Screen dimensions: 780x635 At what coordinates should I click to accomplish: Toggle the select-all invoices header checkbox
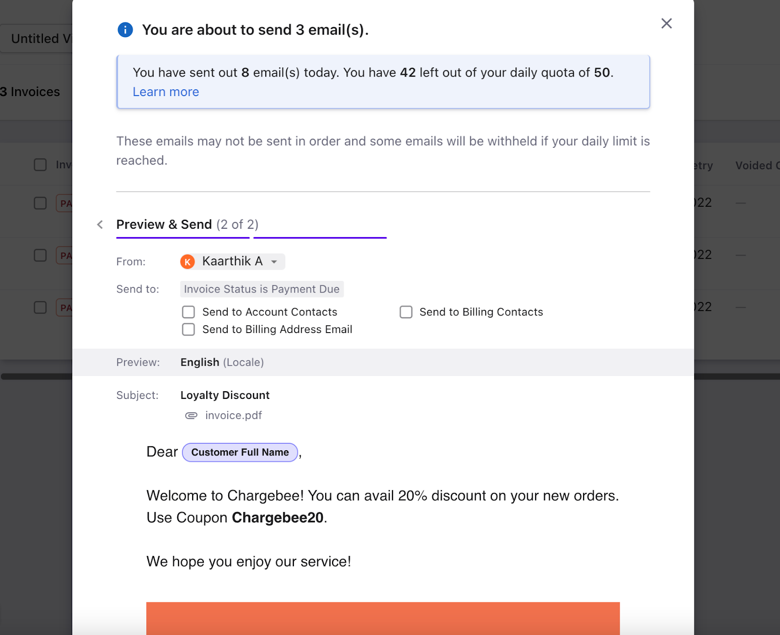click(40, 165)
